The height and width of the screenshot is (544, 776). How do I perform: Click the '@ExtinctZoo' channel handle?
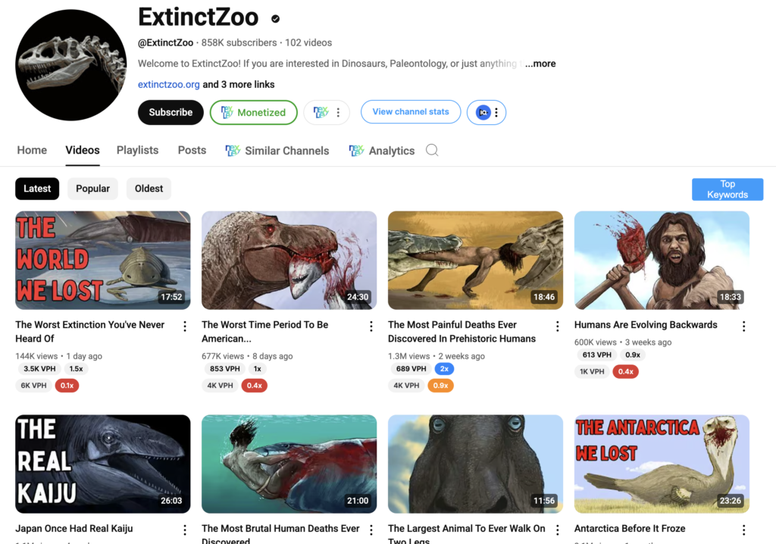pos(166,42)
